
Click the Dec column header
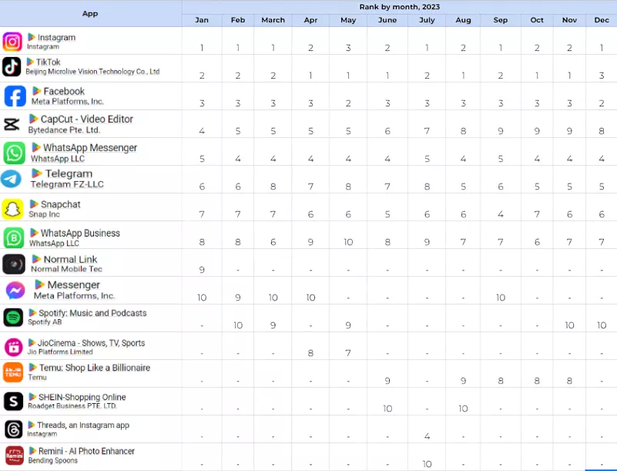coord(602,20)
